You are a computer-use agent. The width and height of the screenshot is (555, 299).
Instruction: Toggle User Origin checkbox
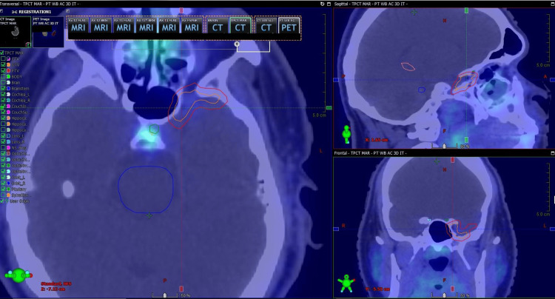point(1,201)
